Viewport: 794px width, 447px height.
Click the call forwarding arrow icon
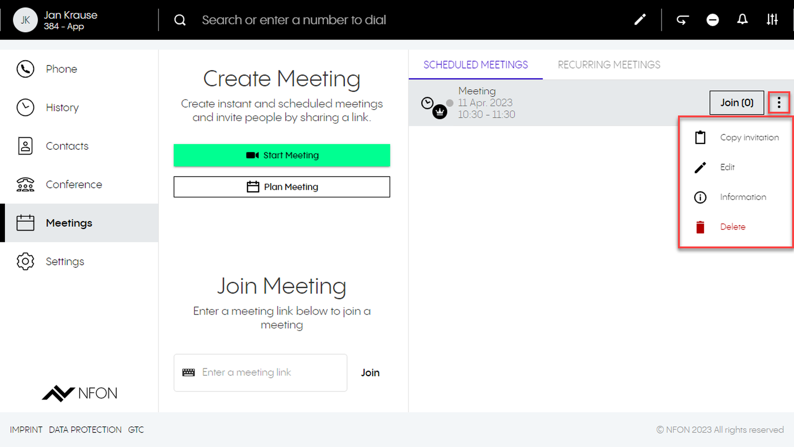tap(682, 19)
